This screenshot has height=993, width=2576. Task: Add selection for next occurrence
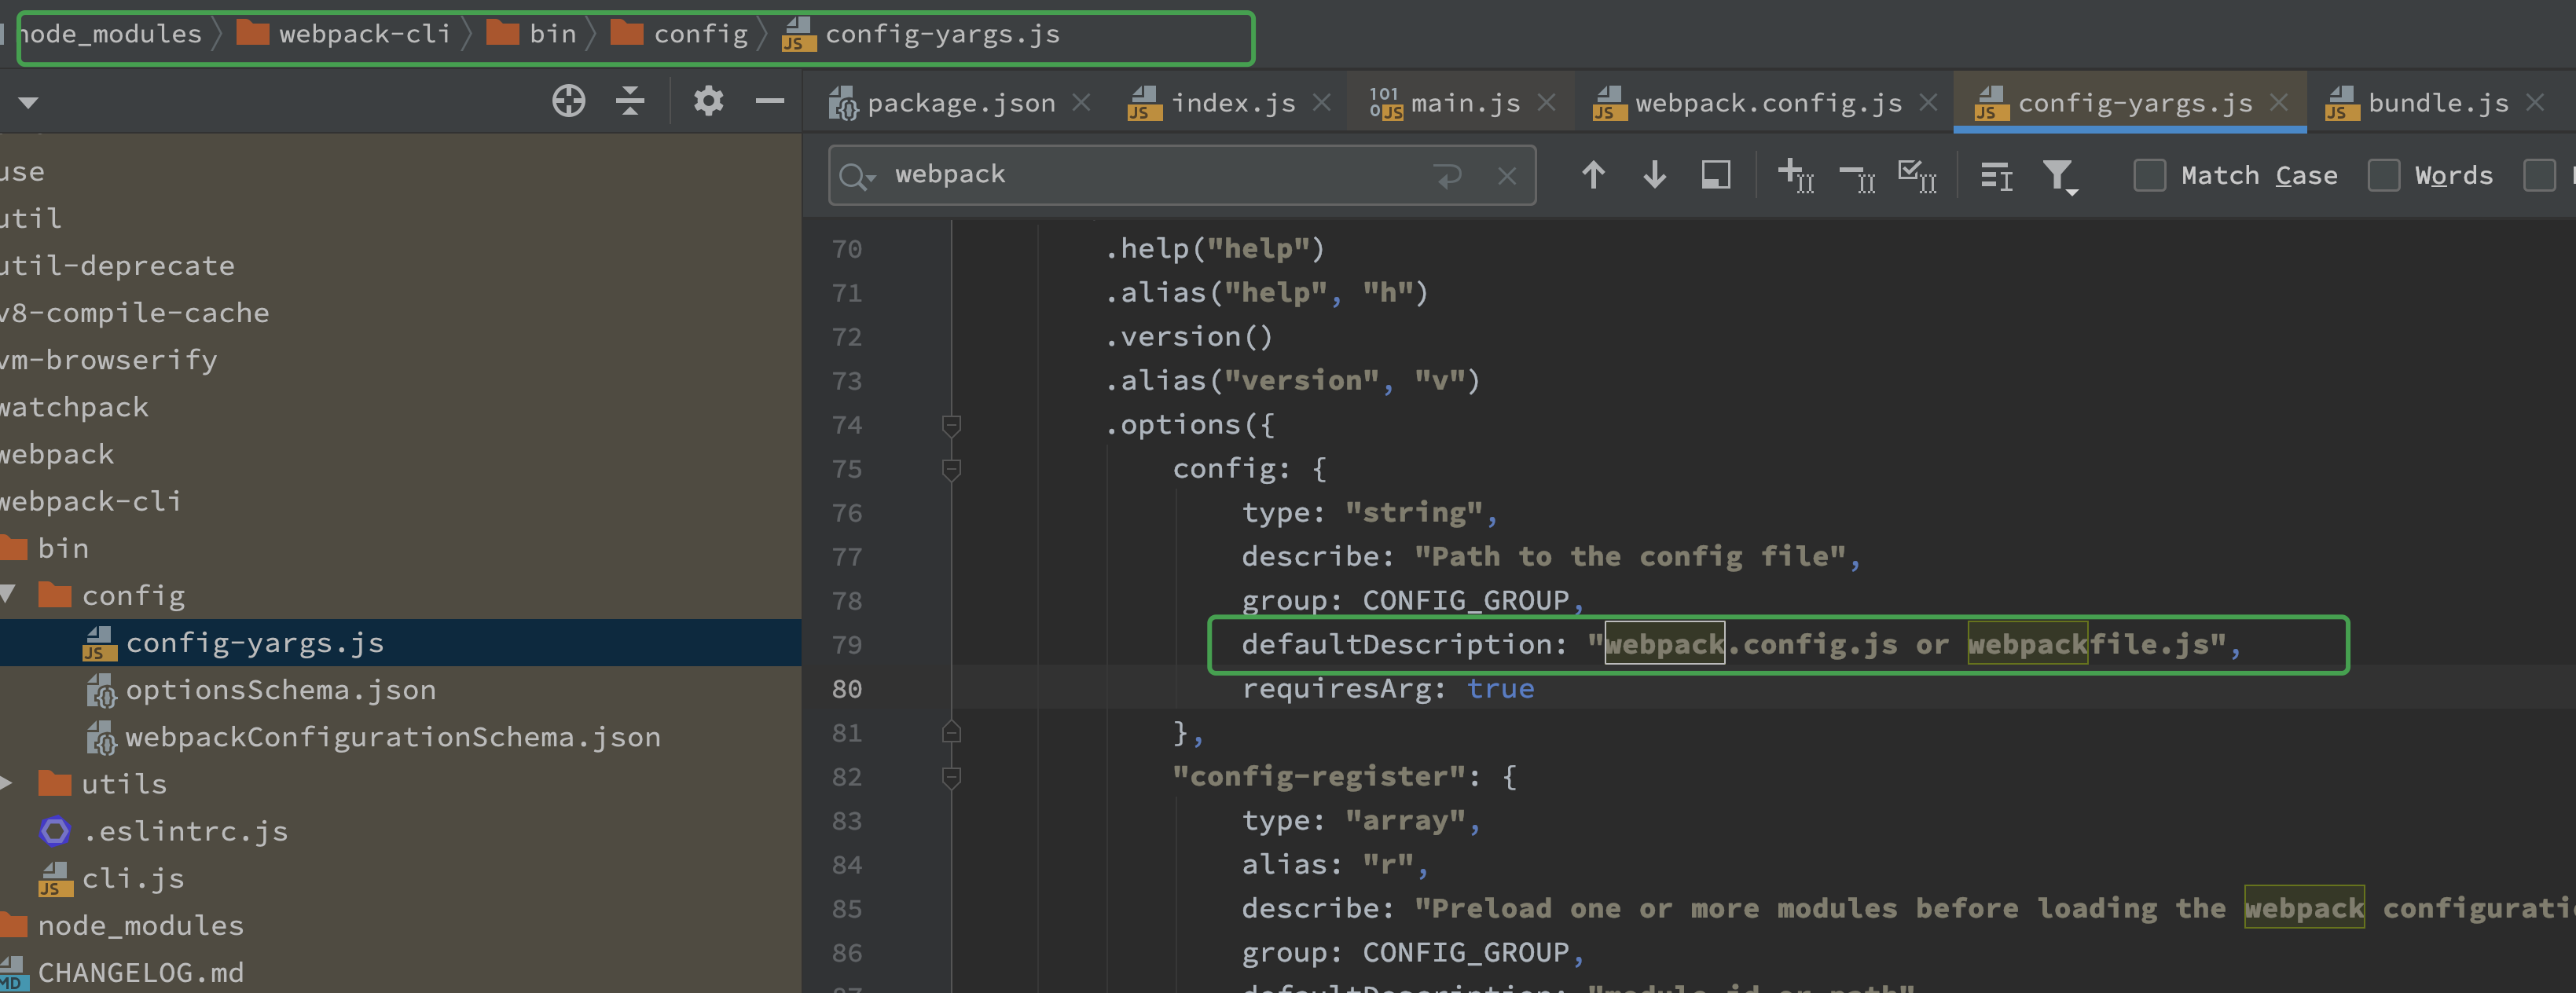point(1796,175)
